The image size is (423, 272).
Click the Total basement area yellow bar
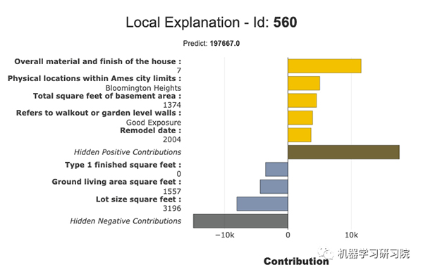pos(302,101)
